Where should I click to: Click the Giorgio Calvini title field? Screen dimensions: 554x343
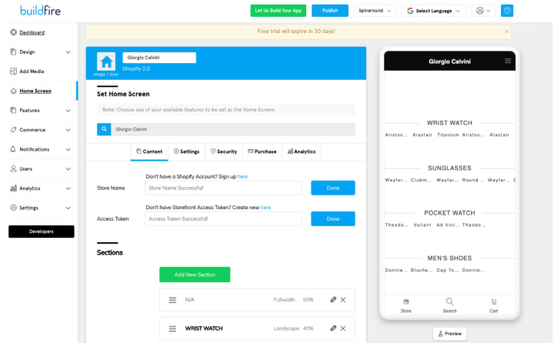pos(159,58)
